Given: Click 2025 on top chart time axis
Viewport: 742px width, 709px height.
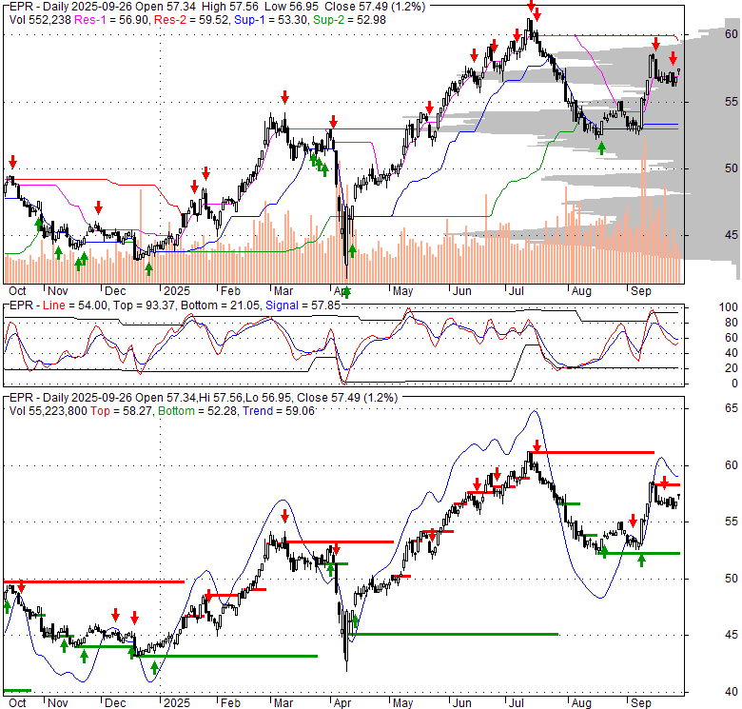Looking at the screenshot, I should point(177,291).
